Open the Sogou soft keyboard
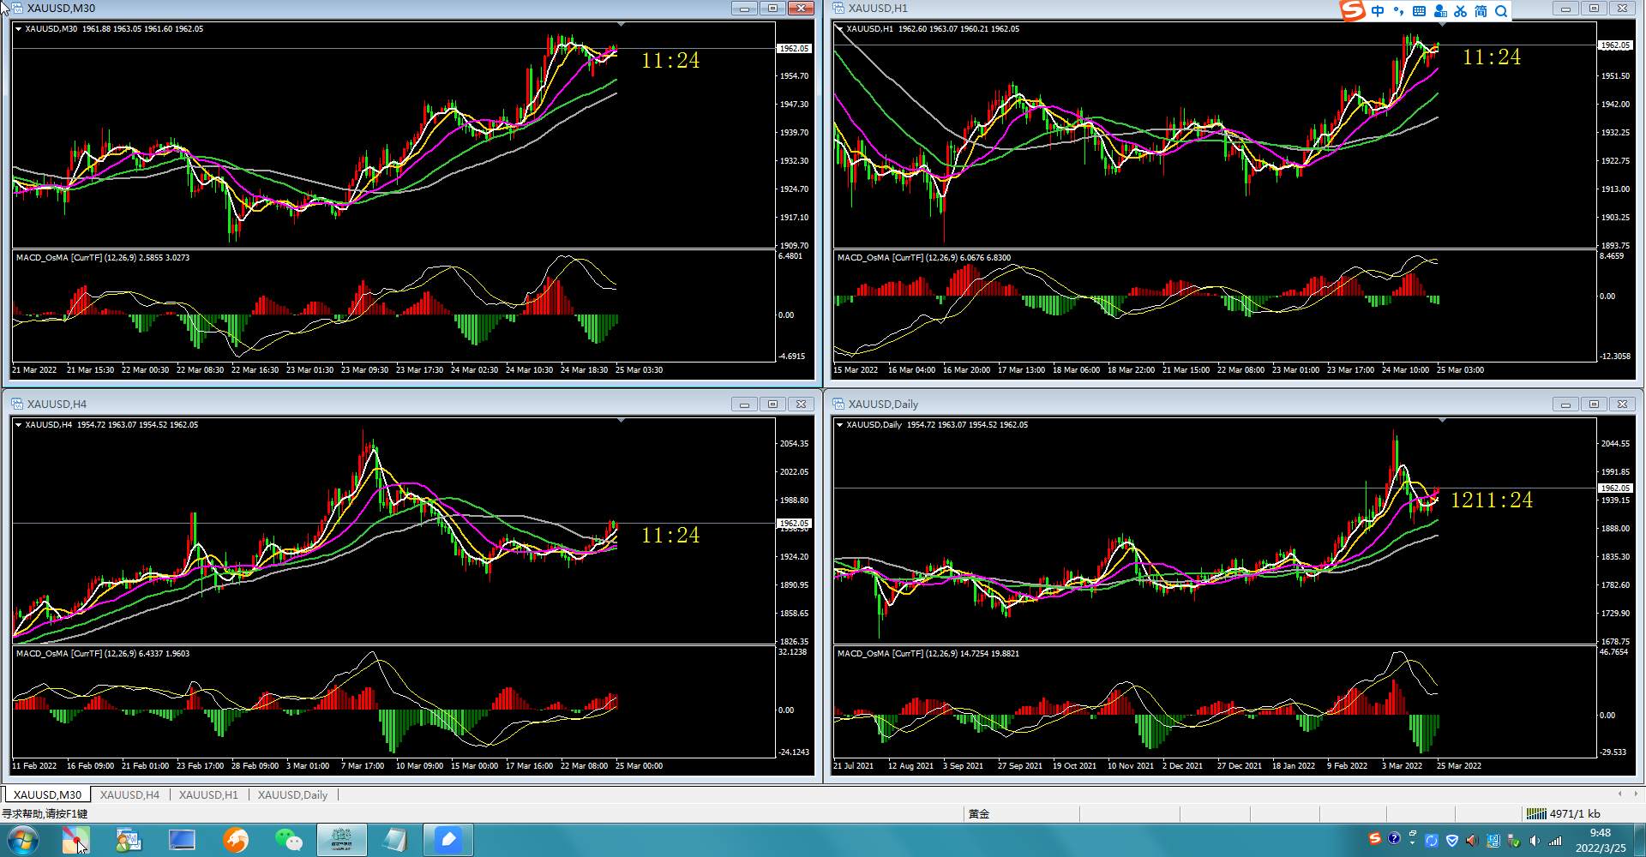This screenshot has height=857, width=1646. tap(1419, 11)
